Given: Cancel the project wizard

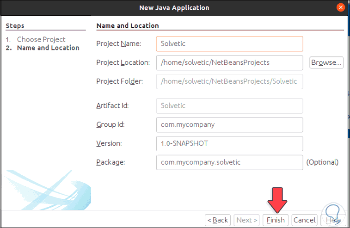Looking at the screenshot, I should click(304, 220).
